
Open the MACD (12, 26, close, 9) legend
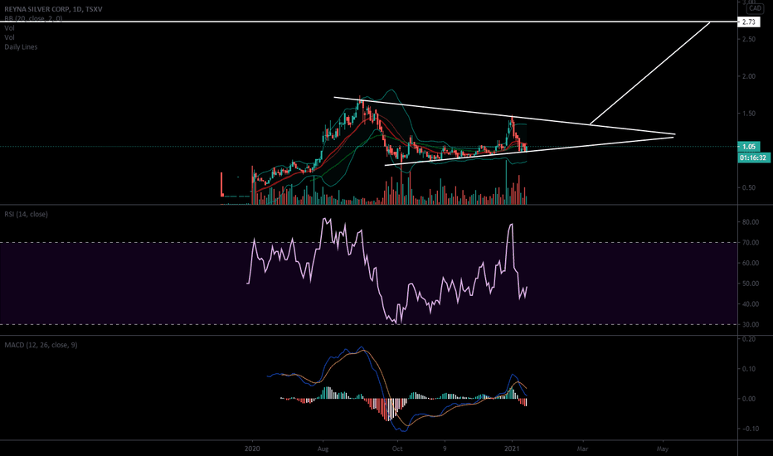[41, 345]
